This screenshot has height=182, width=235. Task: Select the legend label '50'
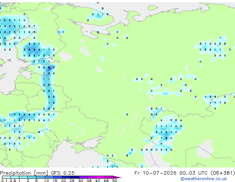point(115,181)
